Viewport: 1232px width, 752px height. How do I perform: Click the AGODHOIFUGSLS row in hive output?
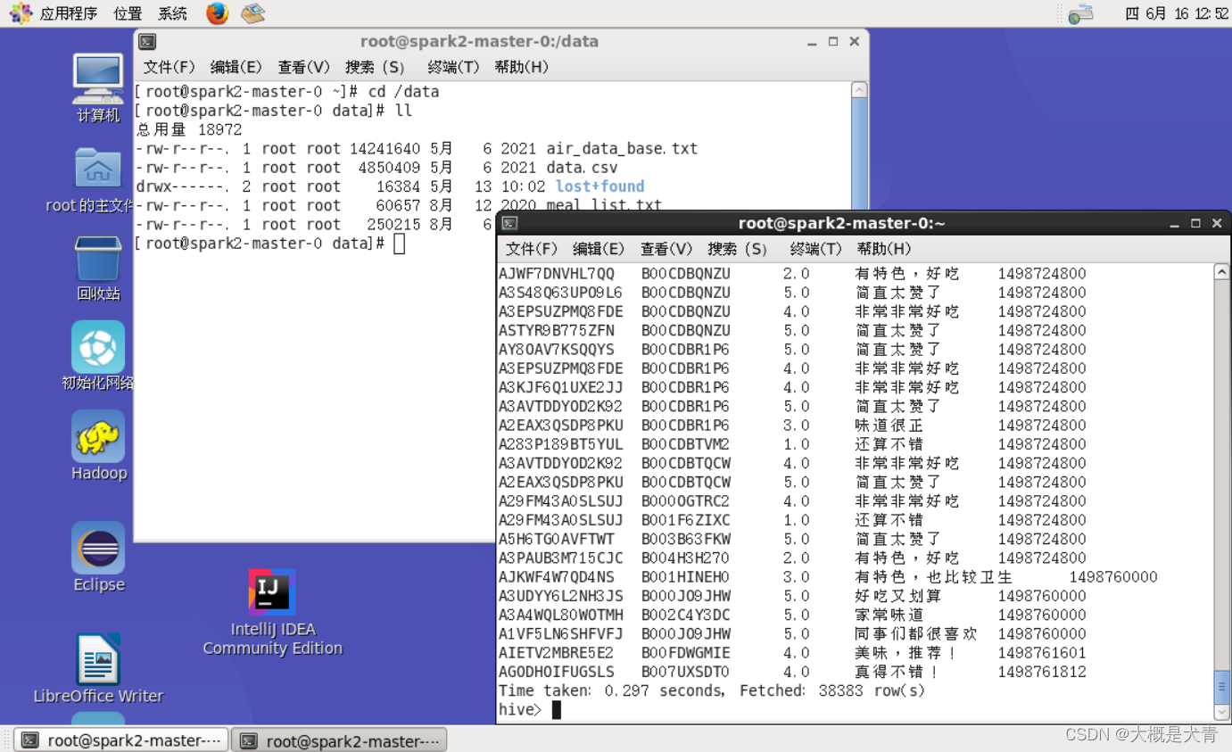click(x=792, y=673)
